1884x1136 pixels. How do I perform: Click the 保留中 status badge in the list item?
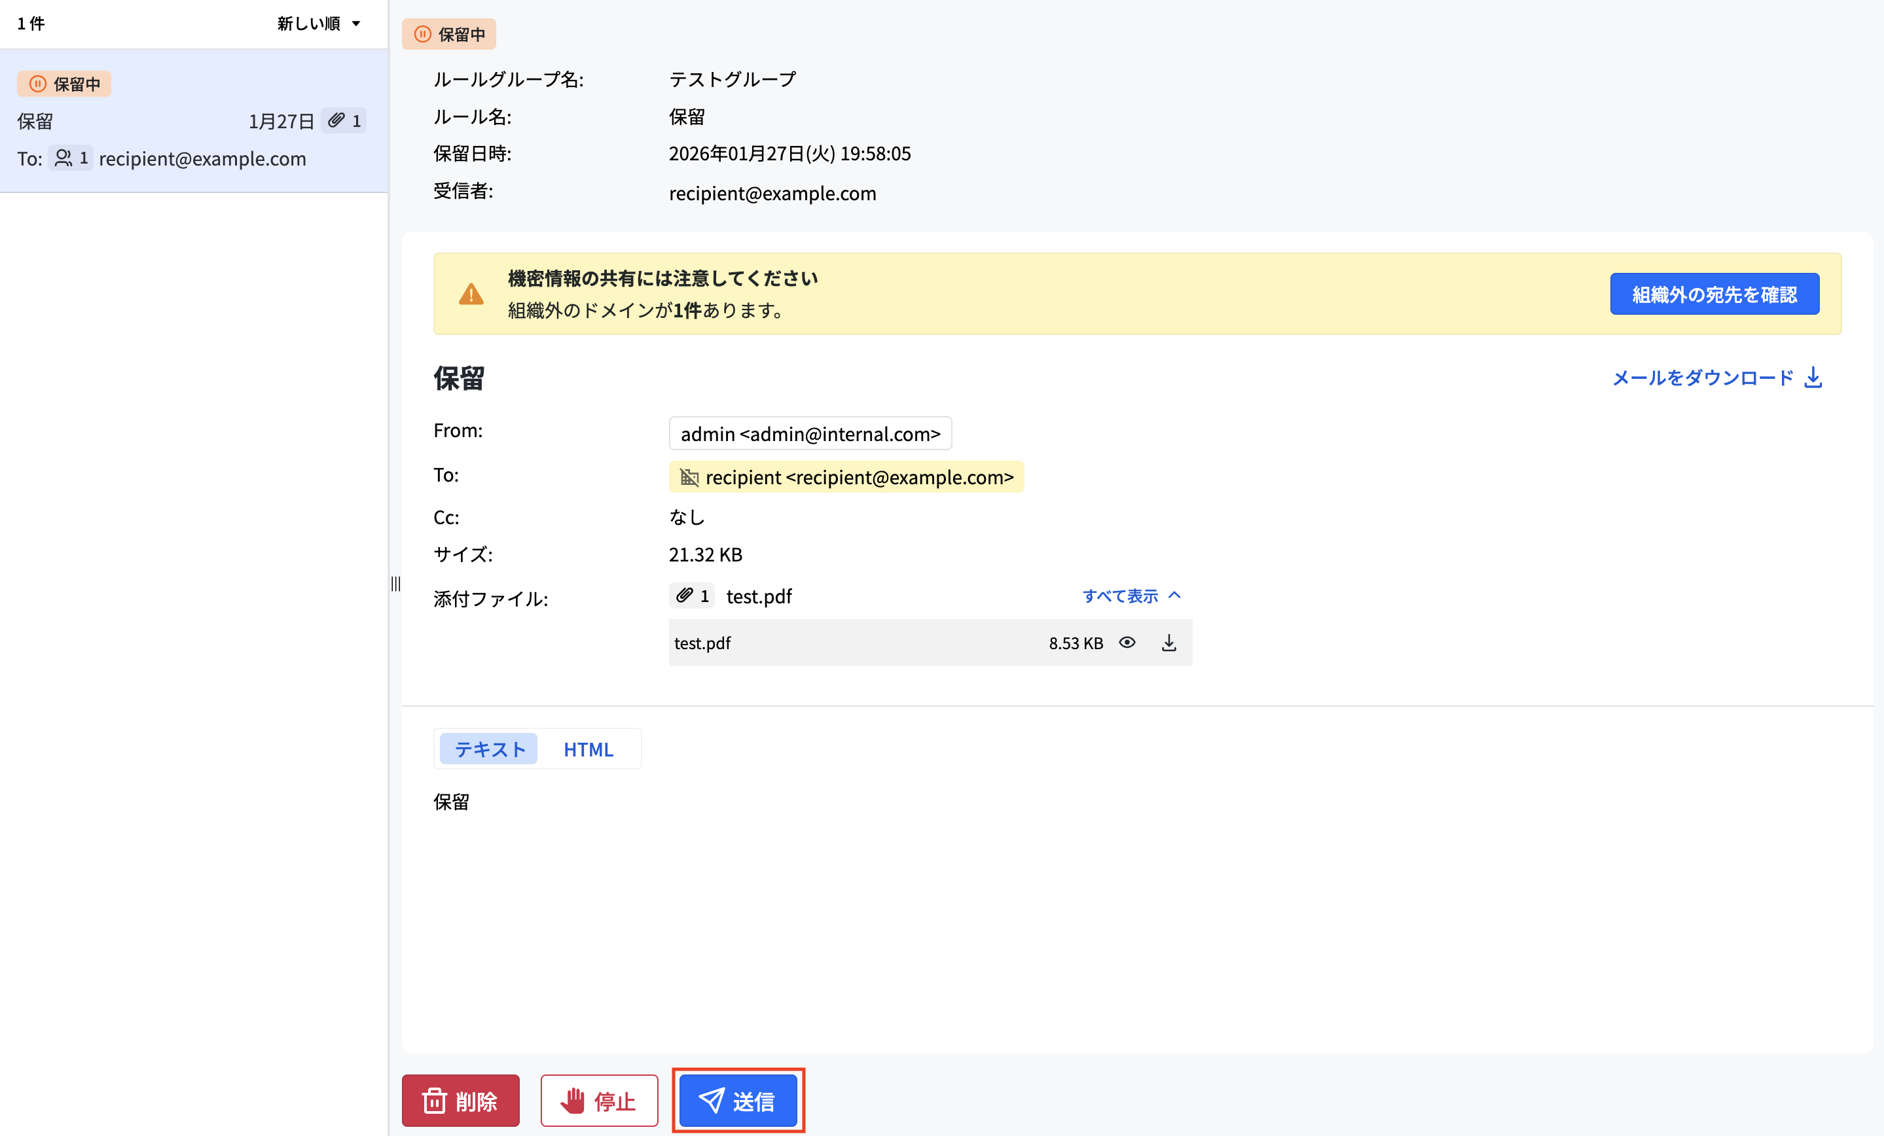(x=64, y=84)
